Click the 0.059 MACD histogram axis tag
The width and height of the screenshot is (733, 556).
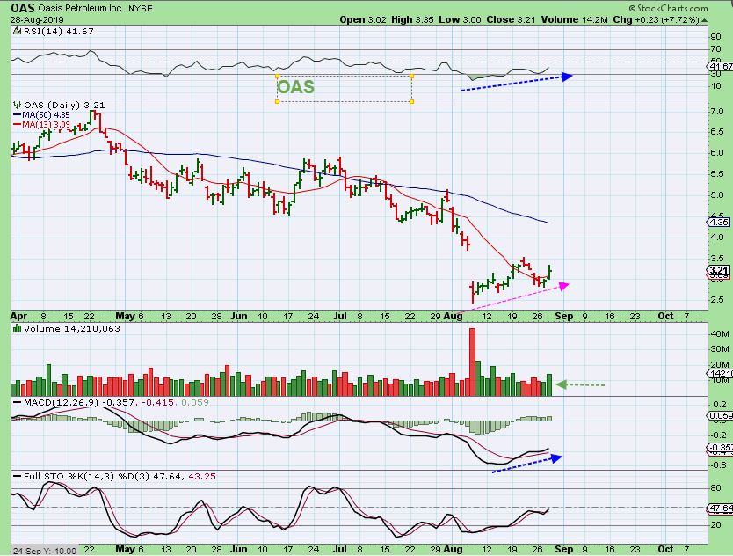pyautogui.click(x=721, y=415)
